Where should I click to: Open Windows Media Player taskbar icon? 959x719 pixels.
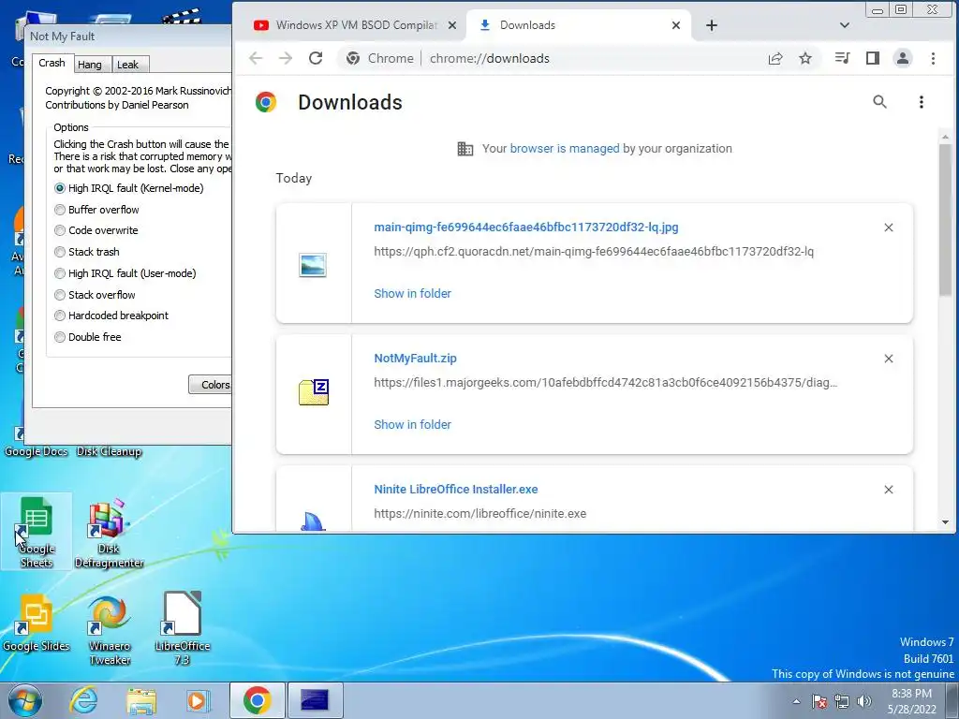[x=199, y=700]
